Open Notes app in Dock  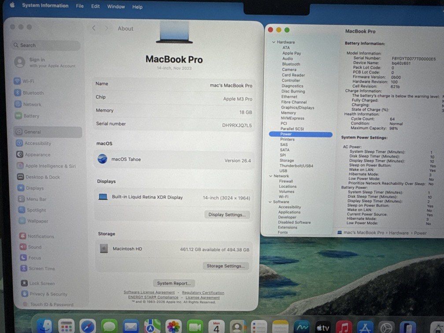pyautogui.click(x=280, y=327)
